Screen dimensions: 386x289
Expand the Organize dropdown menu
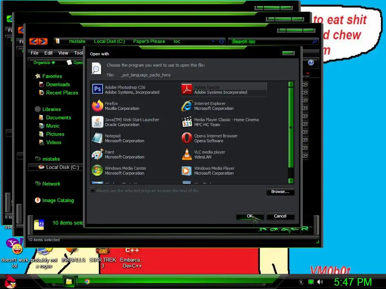pos(44,62)
